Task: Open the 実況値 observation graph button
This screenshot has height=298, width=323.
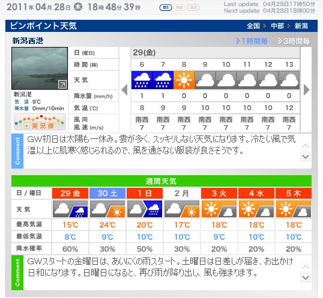Action: click(40, 122)
